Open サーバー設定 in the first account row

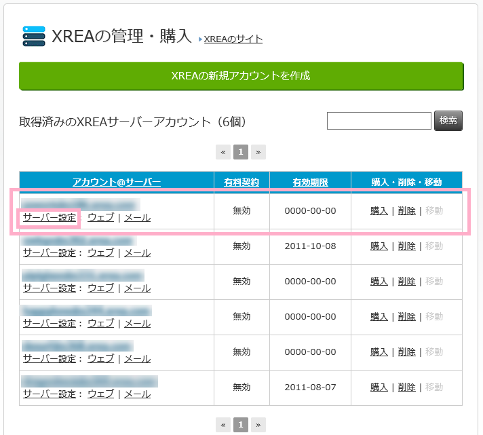50,217
